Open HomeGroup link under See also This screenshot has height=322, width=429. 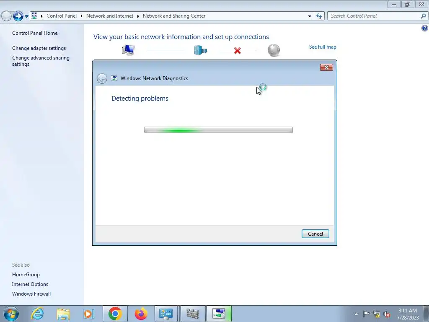(26, 275)
